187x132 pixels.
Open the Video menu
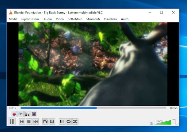(60, 19)
